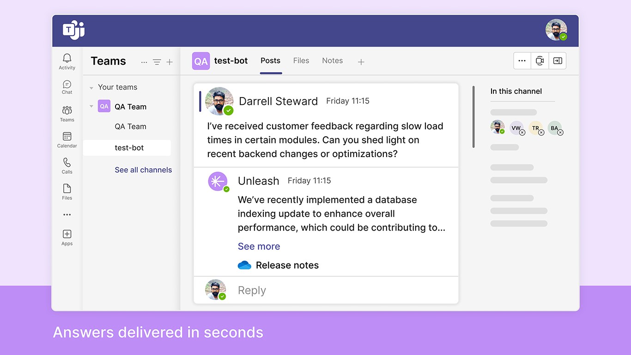
Task: Click Darrell Steward's post avatar
Action: coord(218,101)
